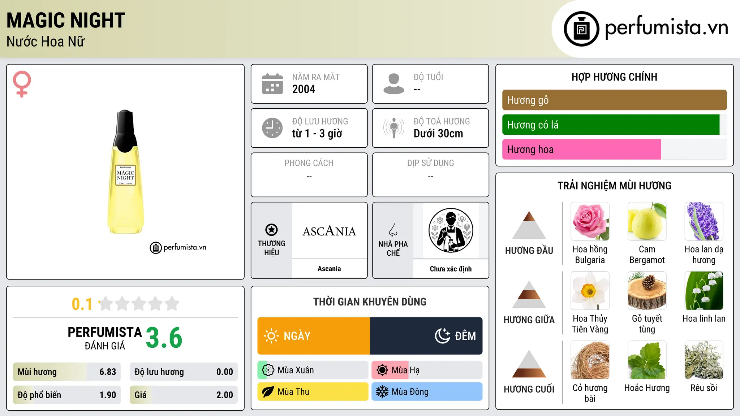Select the Cam Bergamot fruit image

click(x=647, y=221)
